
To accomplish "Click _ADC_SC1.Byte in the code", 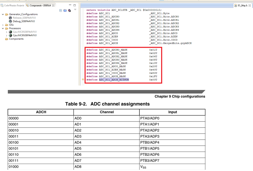I will [159, 13].
